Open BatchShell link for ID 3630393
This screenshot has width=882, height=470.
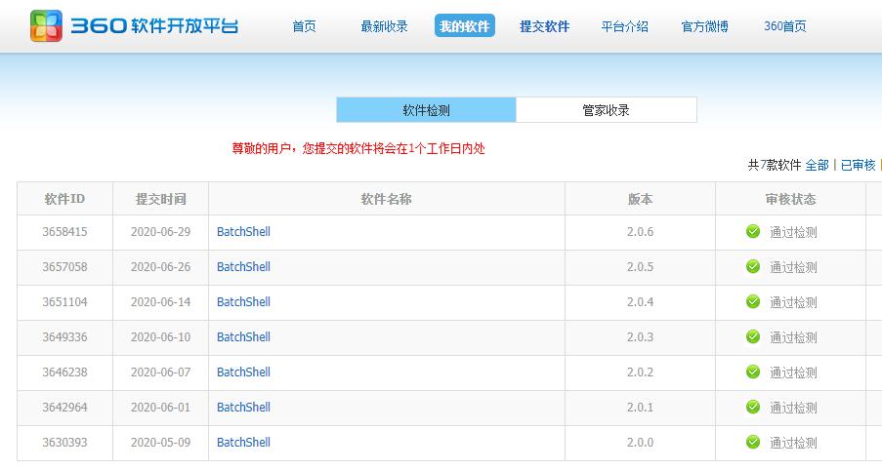click(243, 442)
